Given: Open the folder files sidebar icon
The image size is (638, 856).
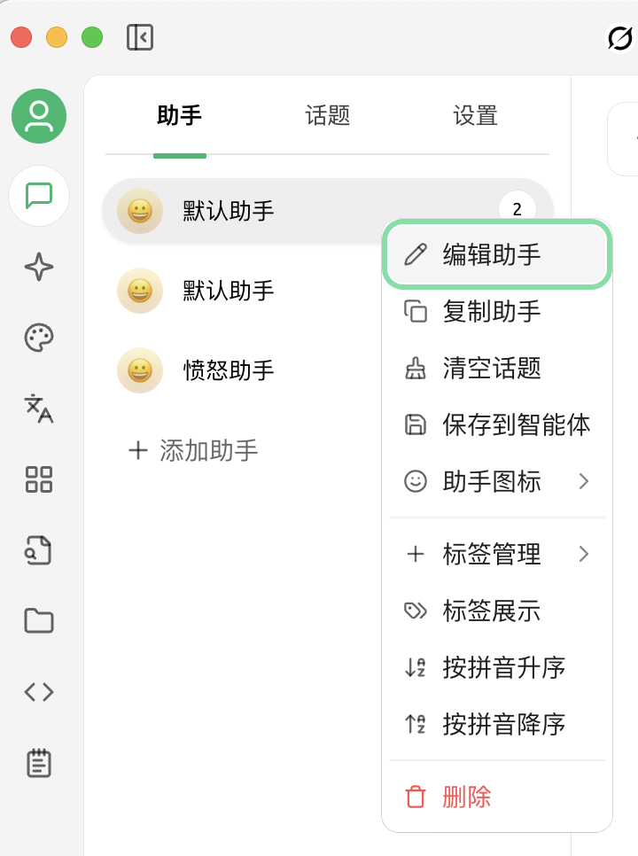Looking at the screenshot, I should coord(39,620).
